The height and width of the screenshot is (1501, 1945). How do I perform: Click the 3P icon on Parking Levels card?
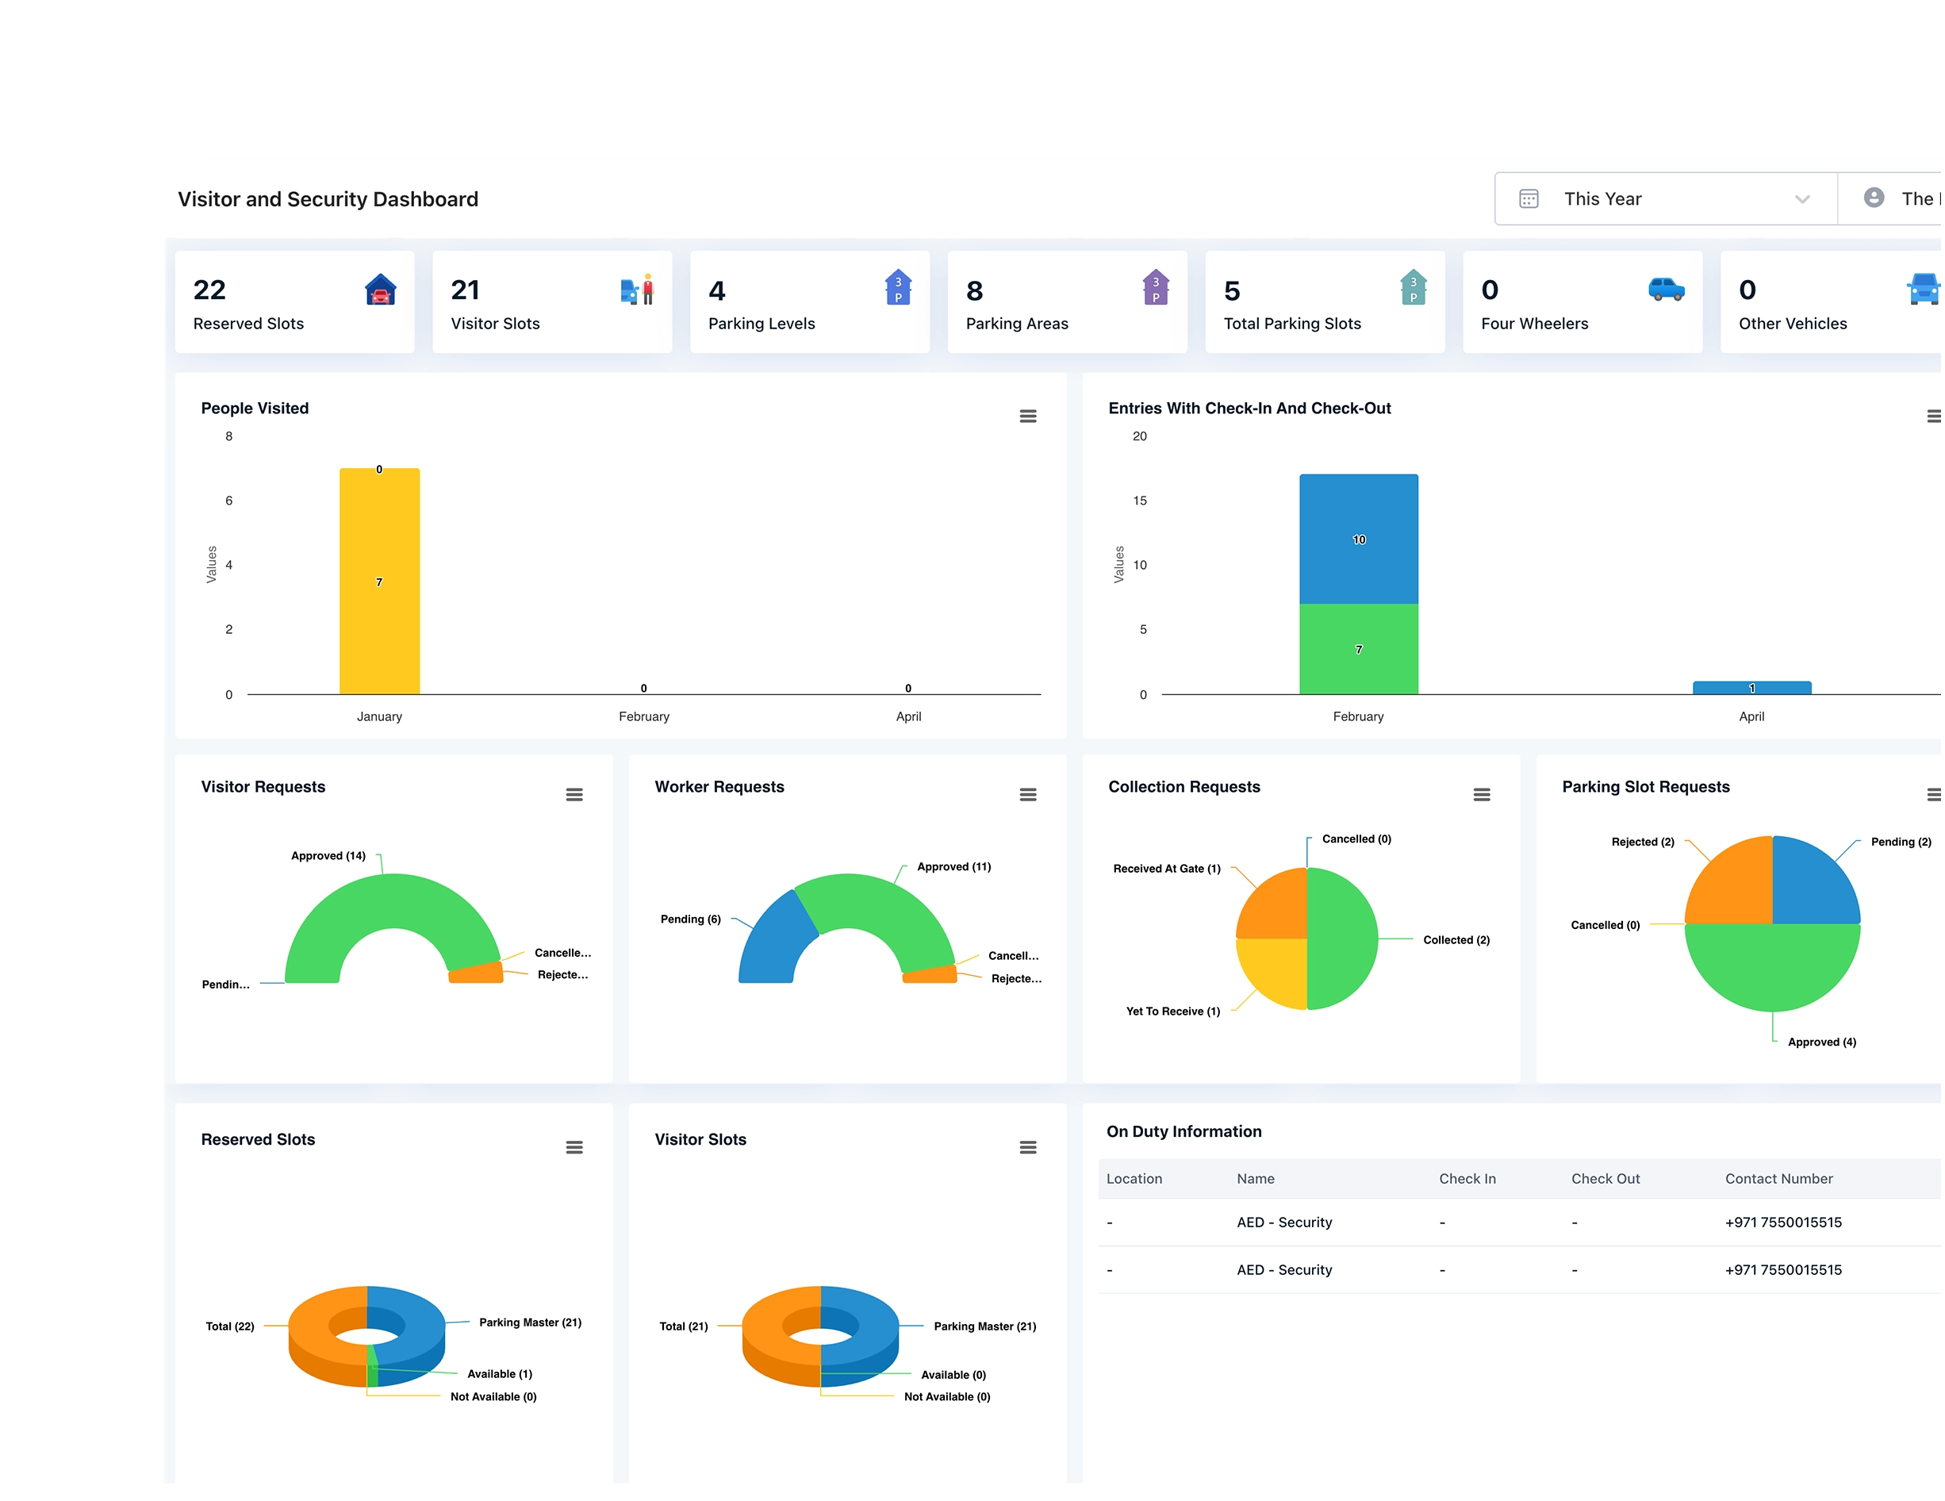coord(898,290)
